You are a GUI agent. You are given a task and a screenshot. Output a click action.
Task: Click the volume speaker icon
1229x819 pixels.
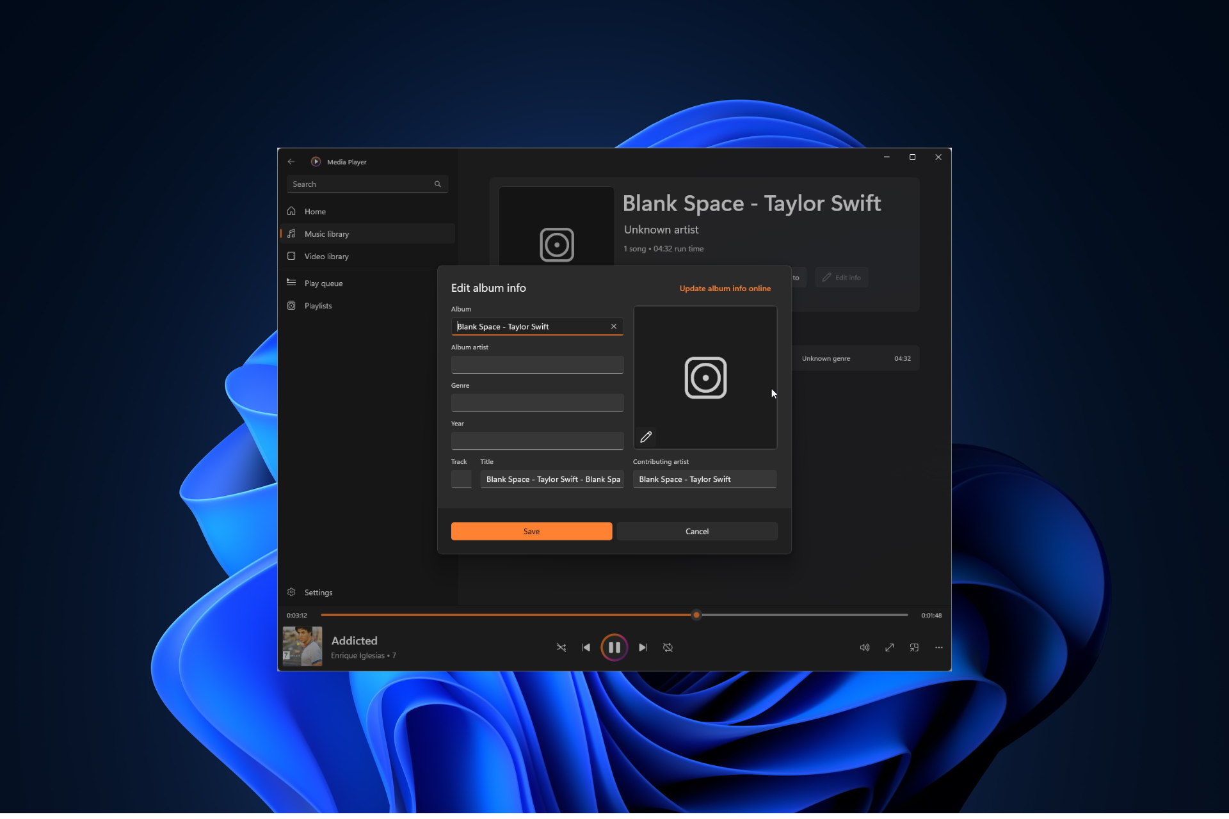(x=864, y=647)
